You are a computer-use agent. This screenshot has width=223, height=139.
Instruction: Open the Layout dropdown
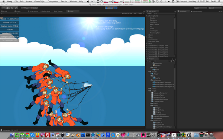[215, 8]
